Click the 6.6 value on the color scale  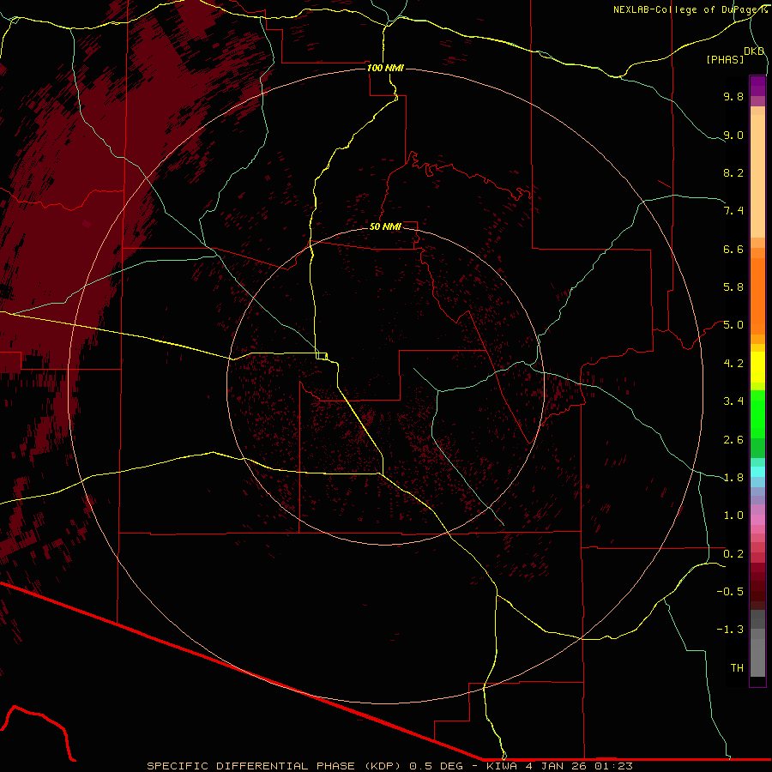(733, 249)
